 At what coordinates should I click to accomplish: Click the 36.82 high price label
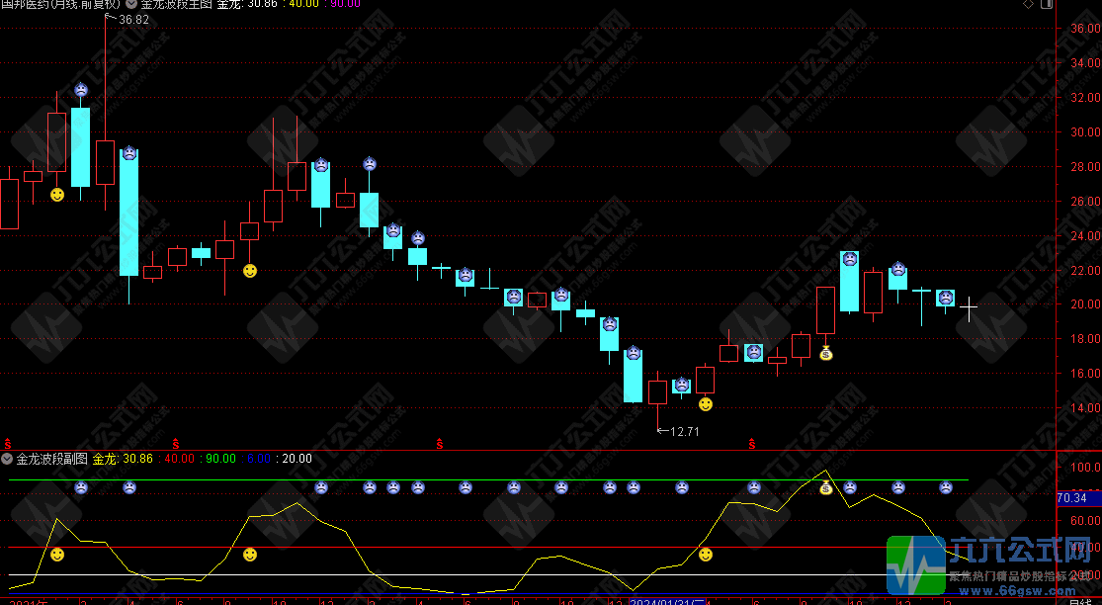132,20
